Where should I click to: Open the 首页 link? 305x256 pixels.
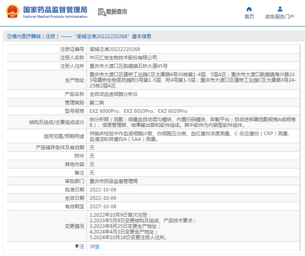point(249,17)
